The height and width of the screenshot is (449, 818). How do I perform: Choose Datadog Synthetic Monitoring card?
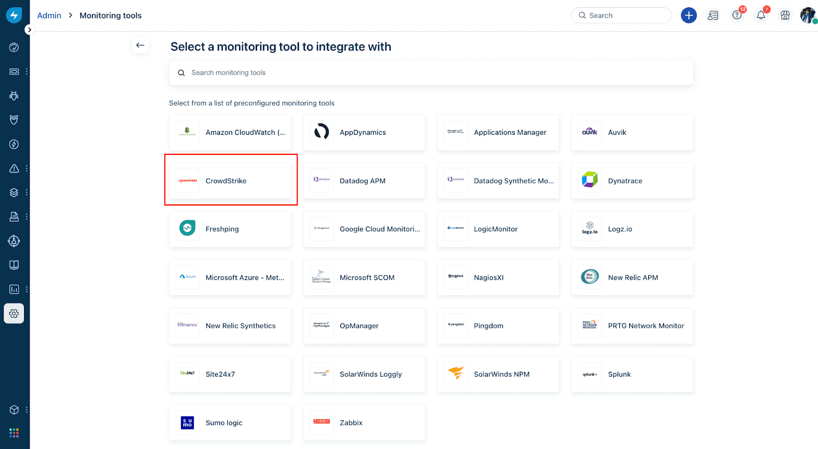pos(498,181)
